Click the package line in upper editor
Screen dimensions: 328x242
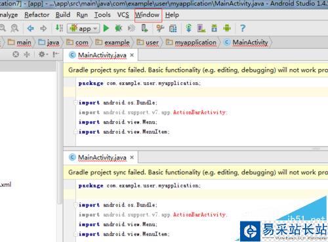pos(139,83)
